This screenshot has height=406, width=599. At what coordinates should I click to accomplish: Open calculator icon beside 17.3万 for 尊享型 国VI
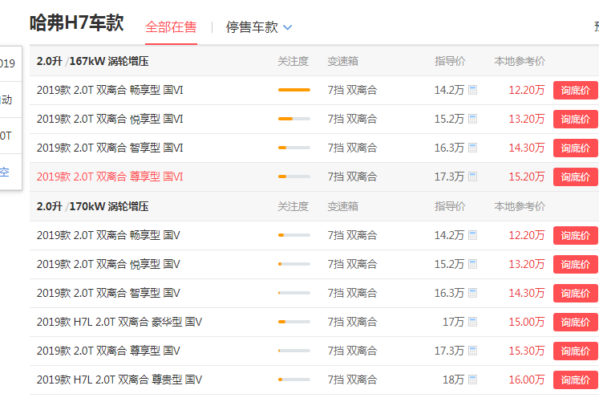(x=472, y=177)
